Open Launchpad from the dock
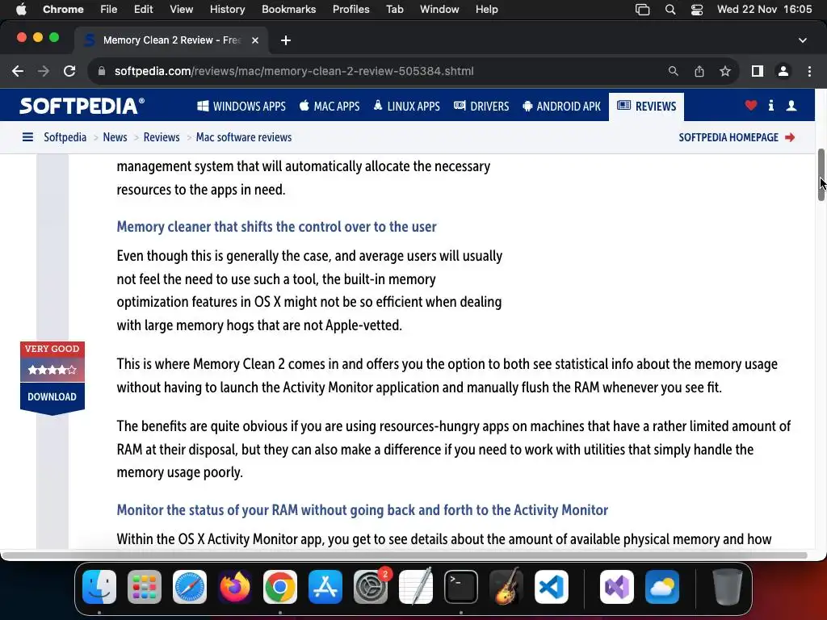The image size is (827, 620). pyautogui.click(x=145, y=587)
